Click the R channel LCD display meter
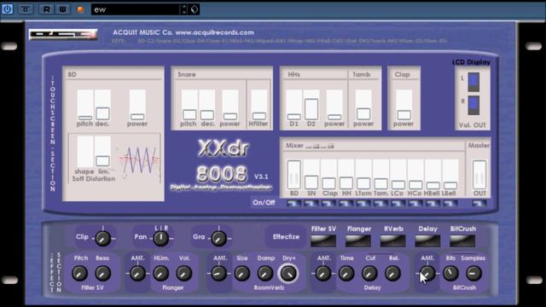 (x=473, y=106)
